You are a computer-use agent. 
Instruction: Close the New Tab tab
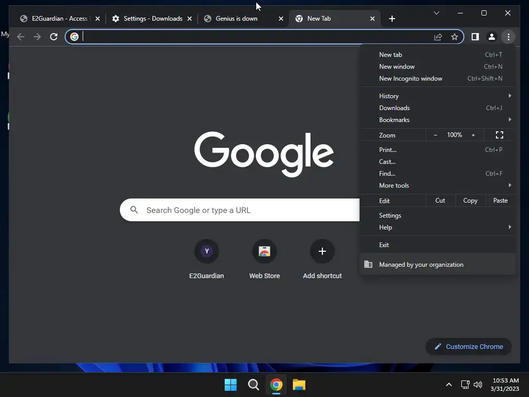pyautogui.click(x=372, y=19)
